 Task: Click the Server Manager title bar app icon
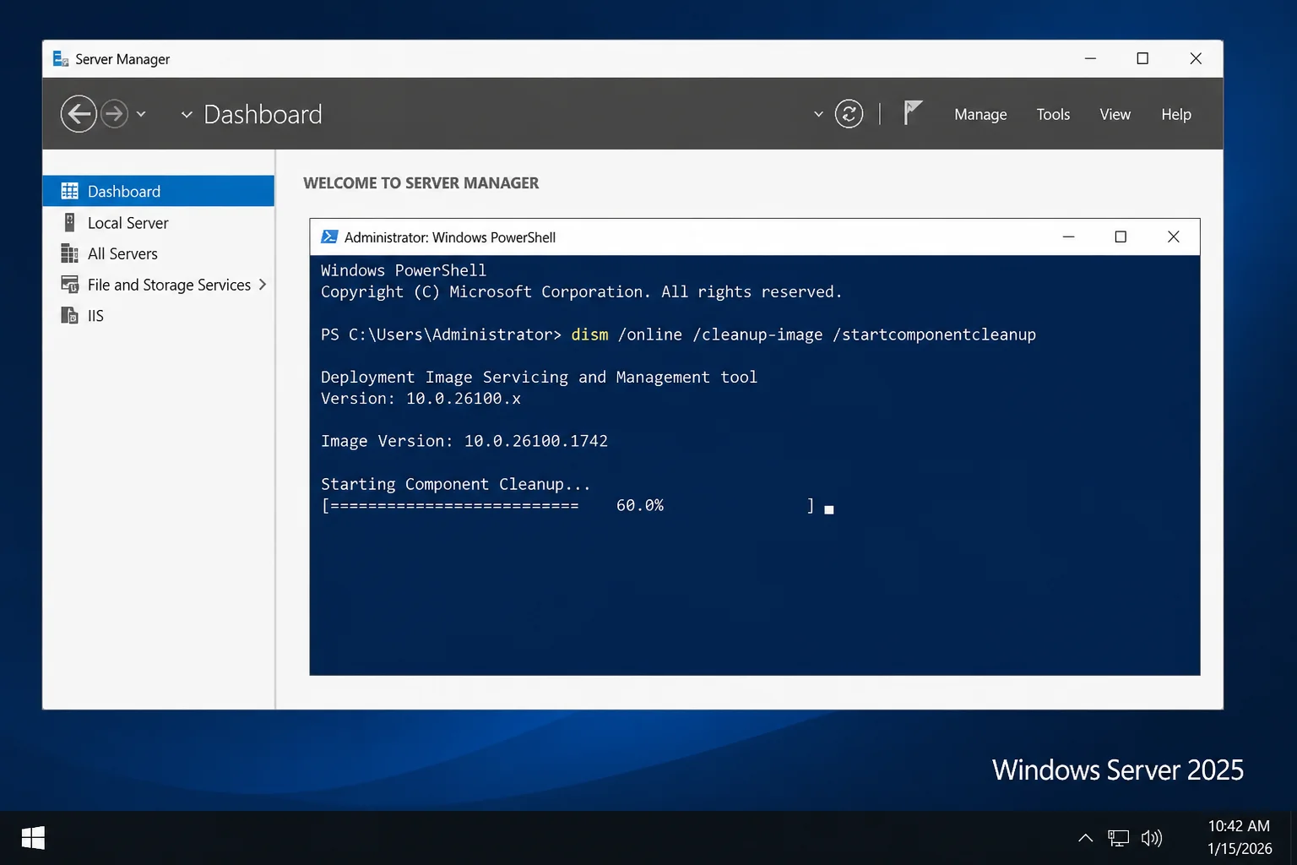(61, 58)
